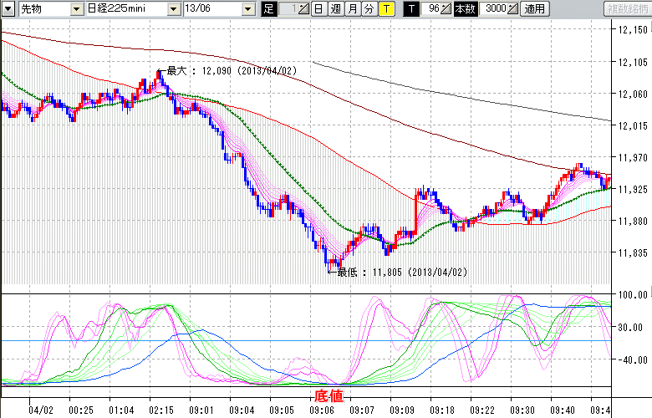Image resolution: width=652 pixels, height=418 pixels.
Task: Adjust the spinner next to value 96
Action: tap(447, 9)
